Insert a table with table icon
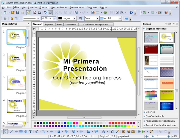The height and width of the screenshot is (139, 180). pos(97,13)
